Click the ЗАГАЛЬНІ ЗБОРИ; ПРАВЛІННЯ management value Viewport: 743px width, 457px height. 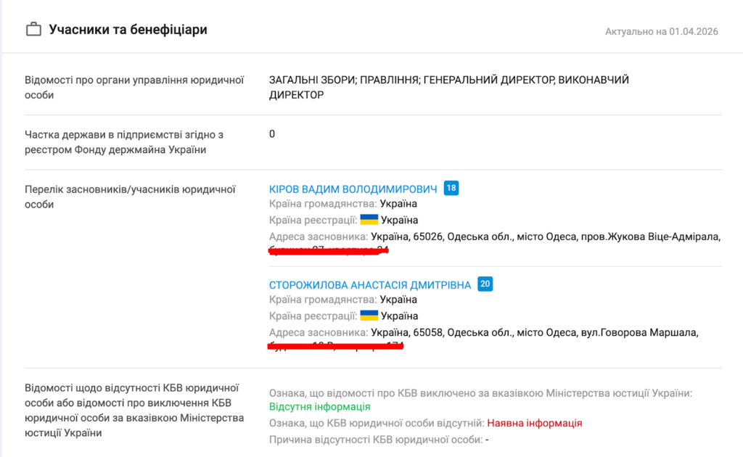448,87
